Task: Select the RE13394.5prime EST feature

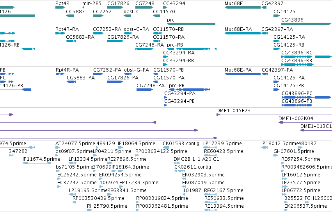Action: click(x=210, y=210)
